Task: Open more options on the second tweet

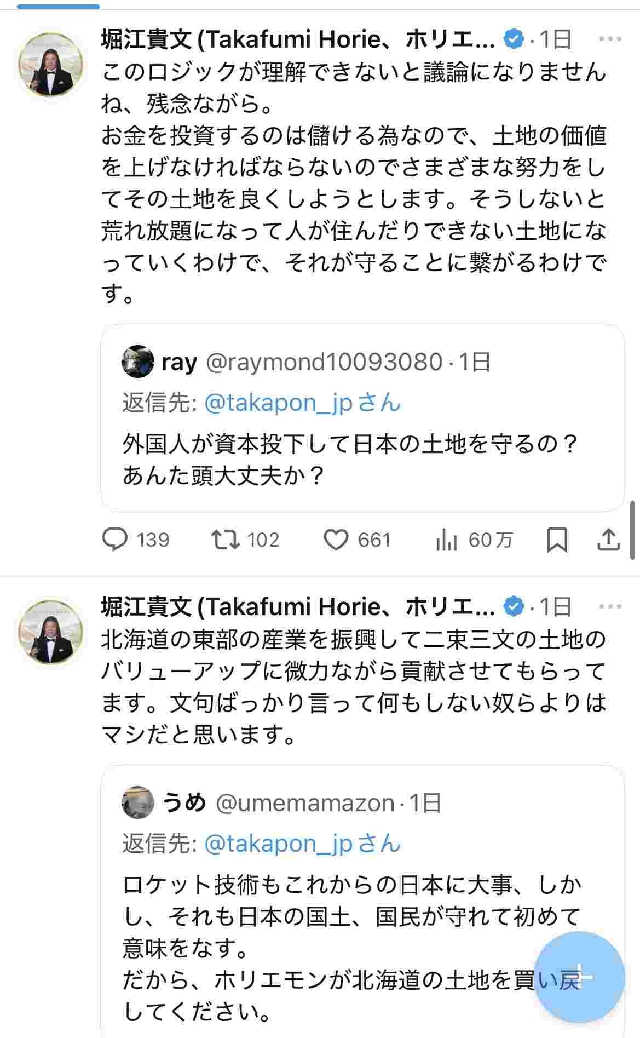Action: click(x=610, y=606)
